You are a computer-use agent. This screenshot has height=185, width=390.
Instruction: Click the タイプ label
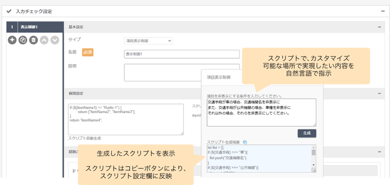coord(75,39)
